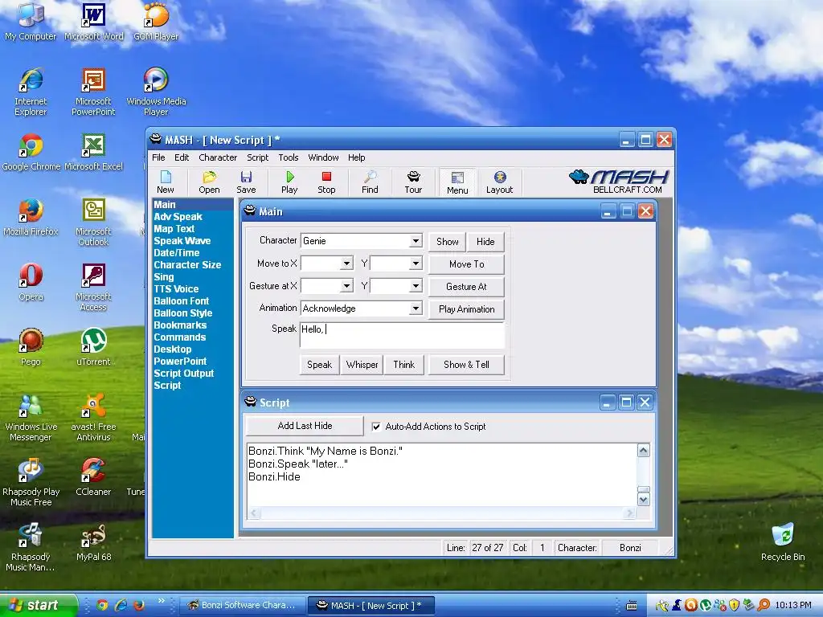Expand the Character dropdown showing Genie
823x617 pixels.
pyautogui.click(x=416, y=241)
